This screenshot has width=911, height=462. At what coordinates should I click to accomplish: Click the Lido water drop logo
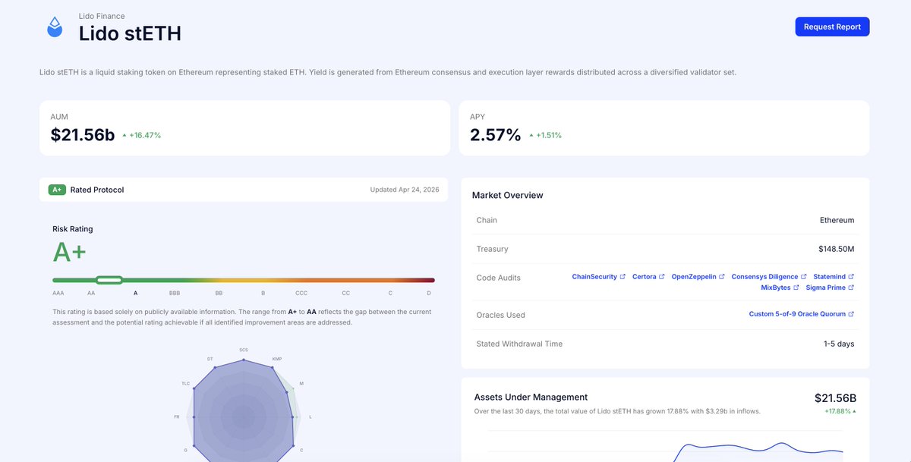55,27
